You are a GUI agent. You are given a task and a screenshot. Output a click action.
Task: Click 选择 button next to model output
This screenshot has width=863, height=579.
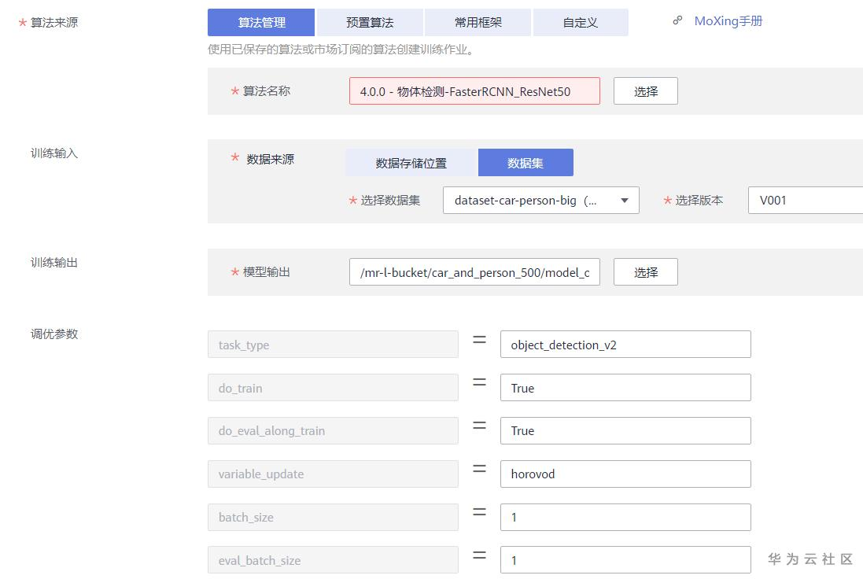645,272
